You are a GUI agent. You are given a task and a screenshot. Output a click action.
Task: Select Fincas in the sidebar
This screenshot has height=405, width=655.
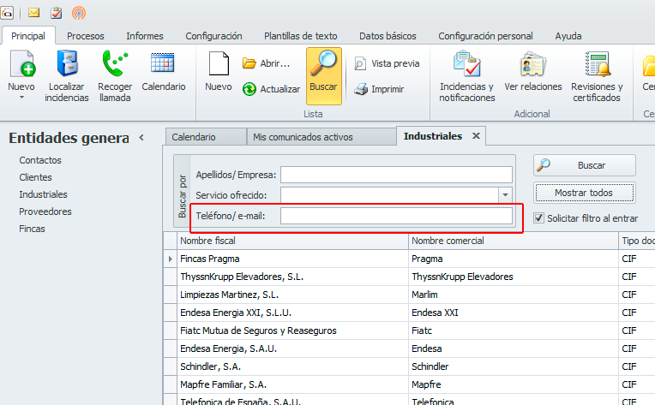[32, 229]
